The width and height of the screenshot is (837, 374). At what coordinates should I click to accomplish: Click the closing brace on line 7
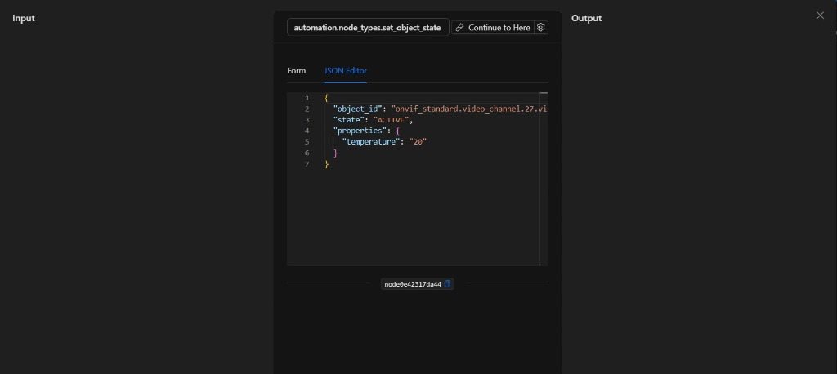click(x=327, y=164)
